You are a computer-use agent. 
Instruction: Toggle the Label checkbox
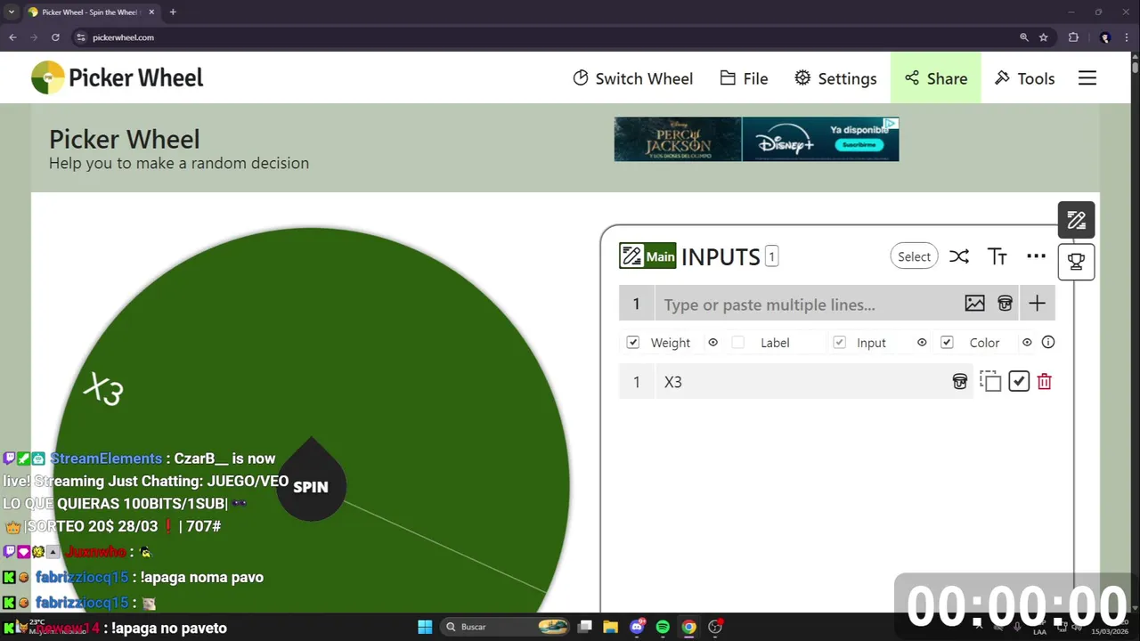point(737,342)
